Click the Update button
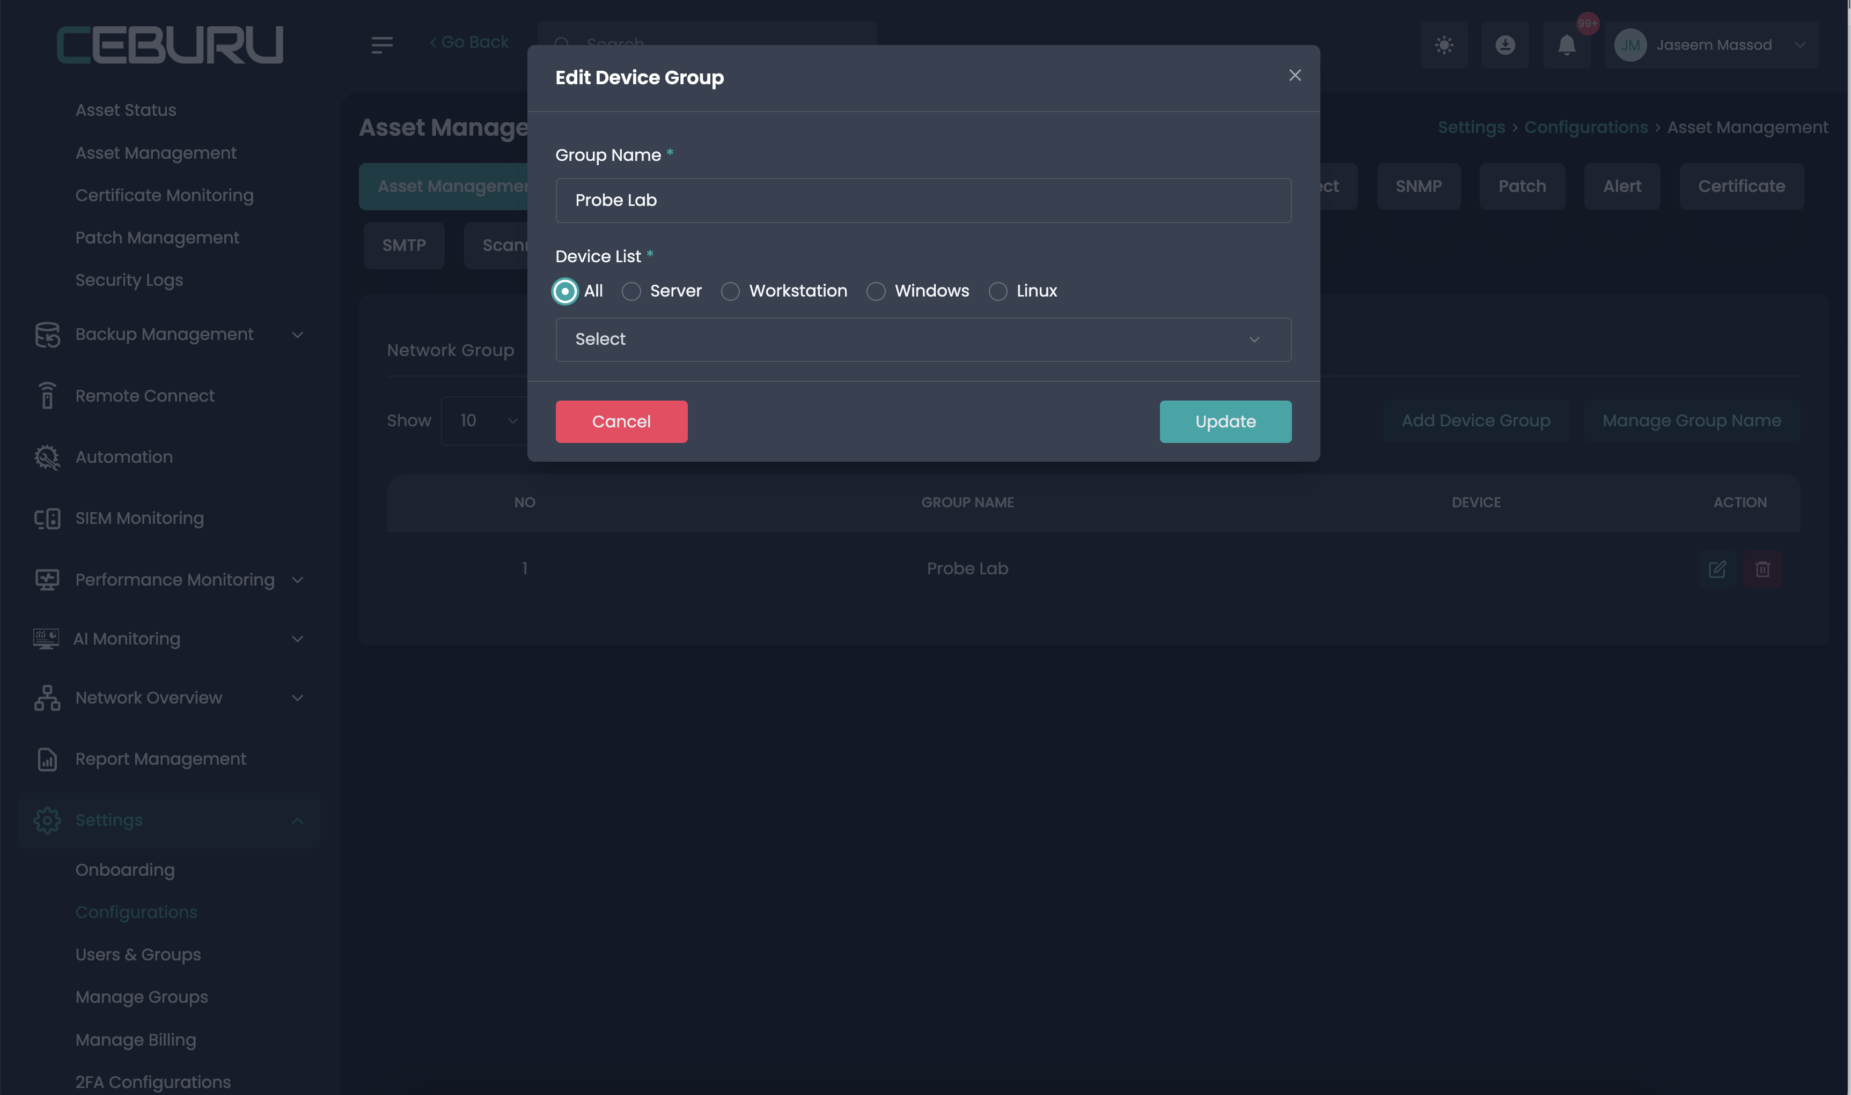This screenshot has width=1851, height=1095. [1225, 421]
